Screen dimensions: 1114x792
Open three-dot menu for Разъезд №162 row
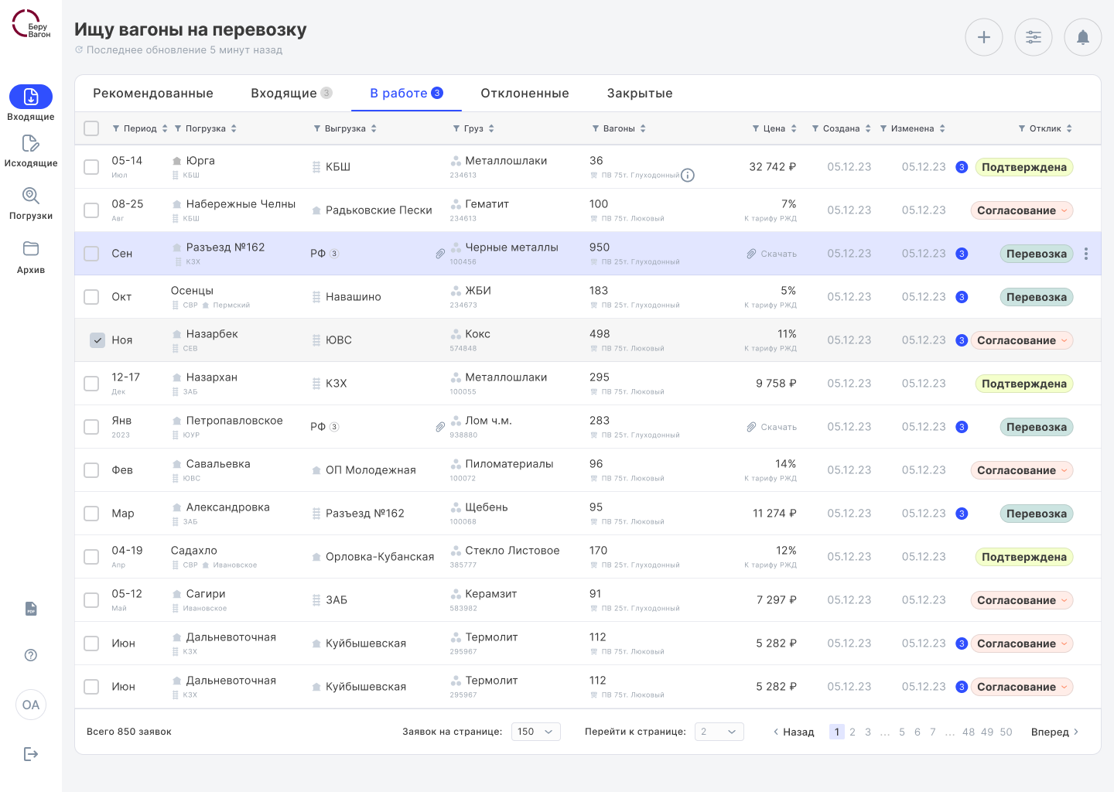[1086, 254]
